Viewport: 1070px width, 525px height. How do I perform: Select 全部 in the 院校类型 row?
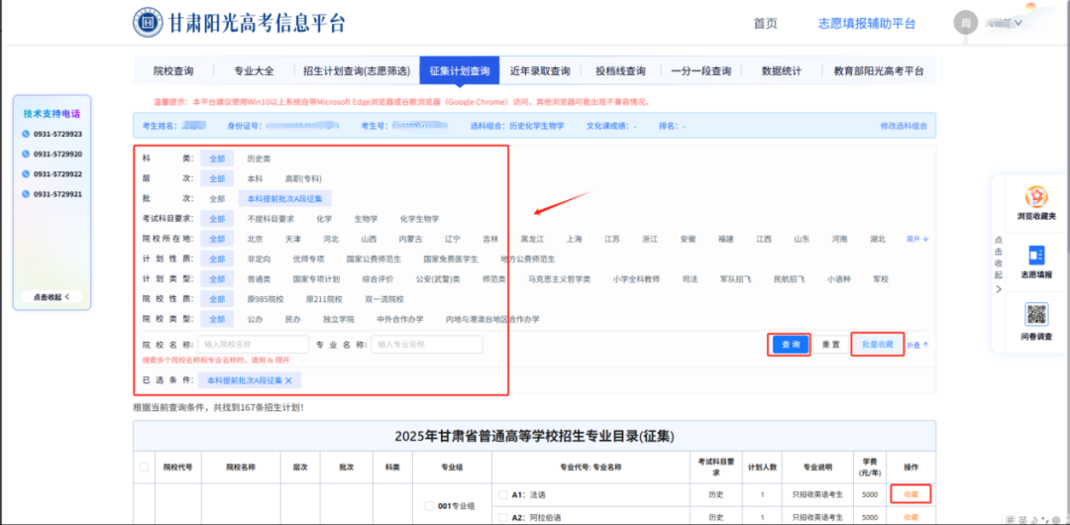tap(217, 319)
